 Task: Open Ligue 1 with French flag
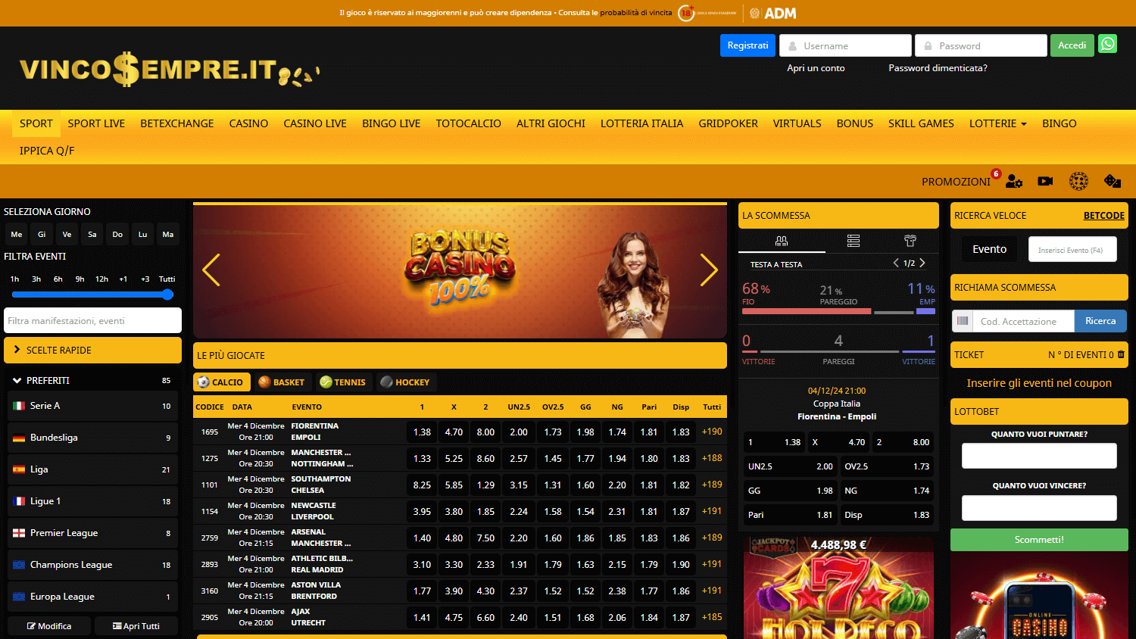pyautogui.click(x=92, y=501)
